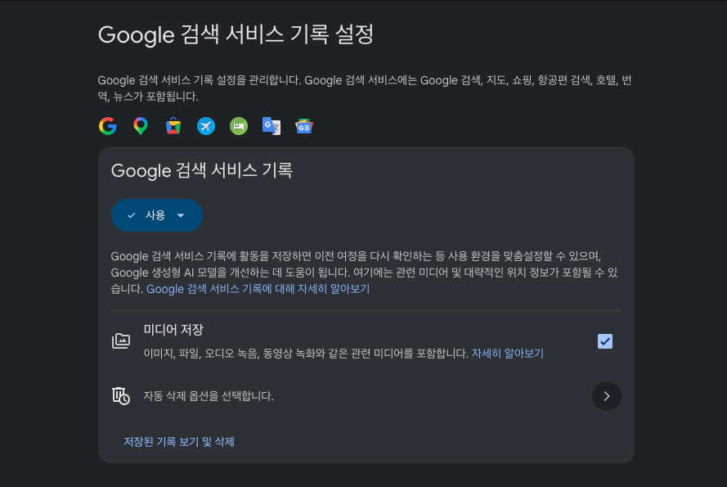727x487 pixels.
Task: Click '자동 삭제 옵션을 선택합니다.' text
Action: tap(209, 396)
